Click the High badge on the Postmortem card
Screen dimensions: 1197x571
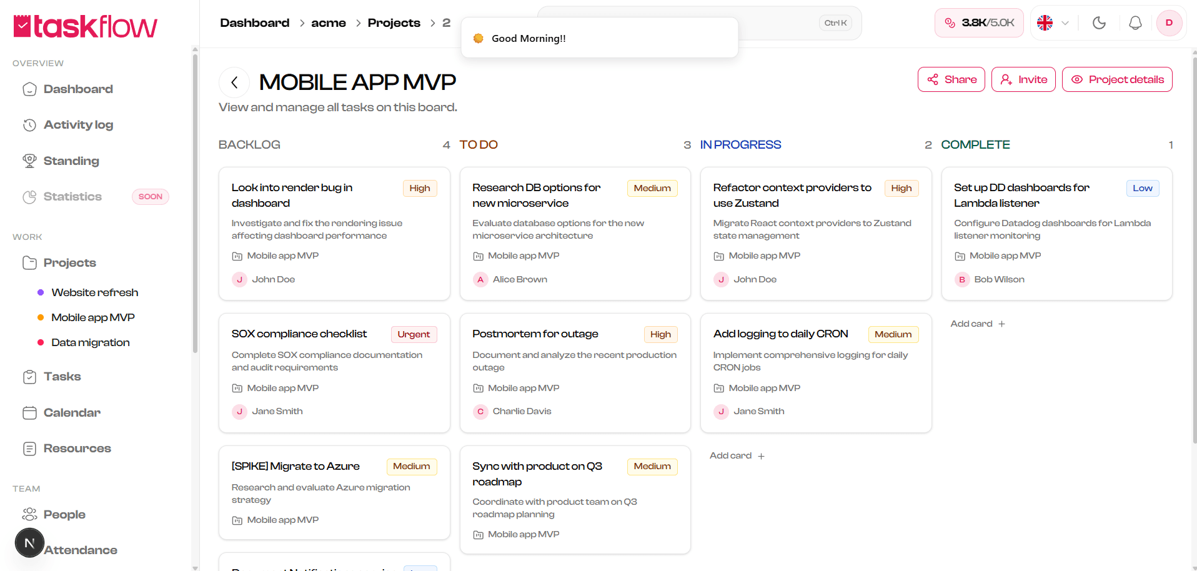click(x=660, y=334)
